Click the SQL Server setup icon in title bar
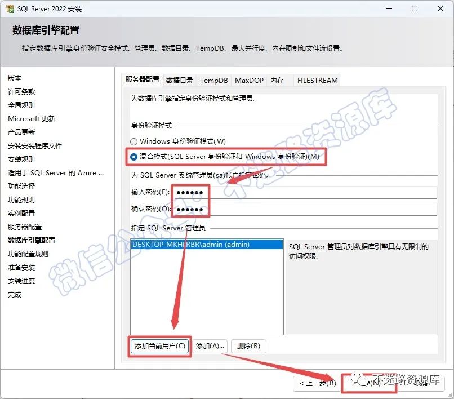Viewport: 454px width, 399px height. click(x=10, y=8)
